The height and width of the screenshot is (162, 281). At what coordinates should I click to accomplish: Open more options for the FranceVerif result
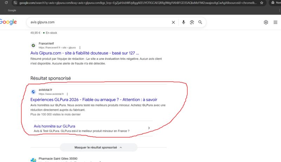80,48
